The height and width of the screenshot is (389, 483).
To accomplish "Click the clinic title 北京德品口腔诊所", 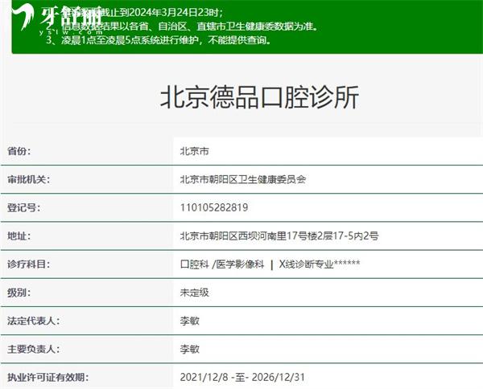I will [x=259, y=97].
